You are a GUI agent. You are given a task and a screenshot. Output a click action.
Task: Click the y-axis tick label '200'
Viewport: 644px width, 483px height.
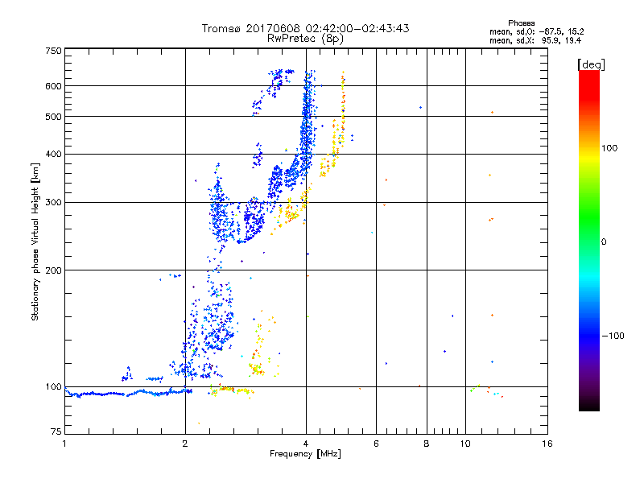53,270
